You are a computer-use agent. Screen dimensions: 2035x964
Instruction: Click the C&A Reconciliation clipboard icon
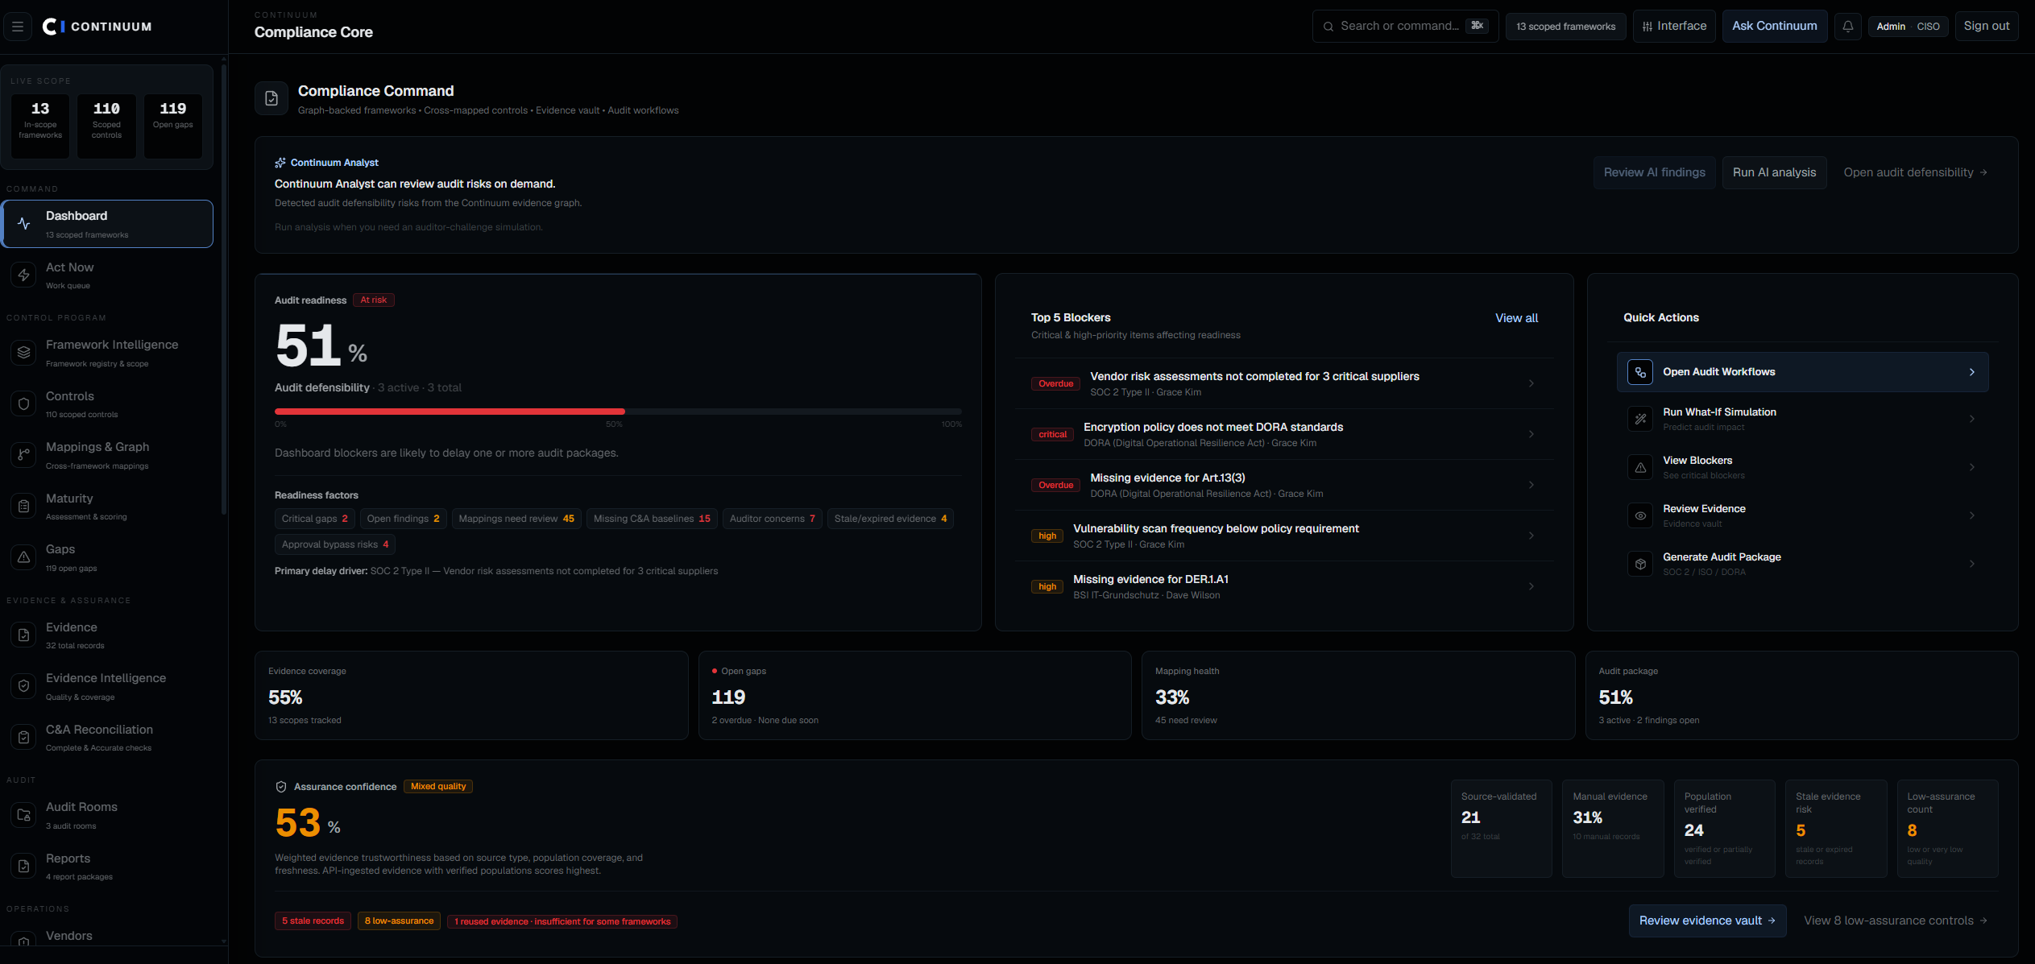23,738
